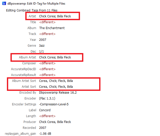Click the AccurateRipResult value
Screen dimensions: 160x136
pos(47,75)
